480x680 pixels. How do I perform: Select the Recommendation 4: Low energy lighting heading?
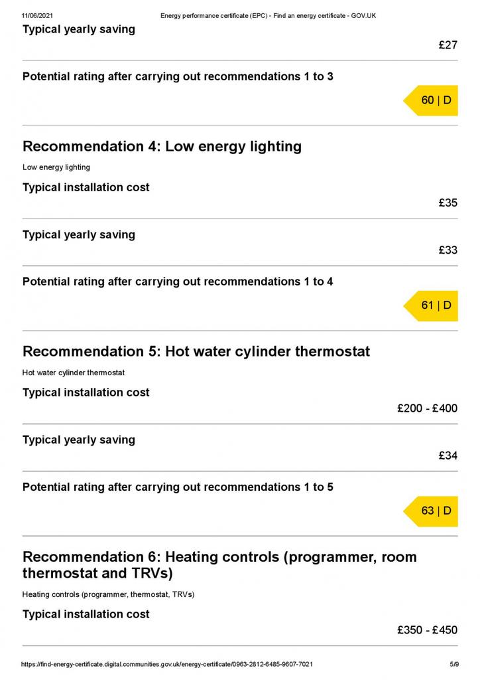(x=162, y=147)
